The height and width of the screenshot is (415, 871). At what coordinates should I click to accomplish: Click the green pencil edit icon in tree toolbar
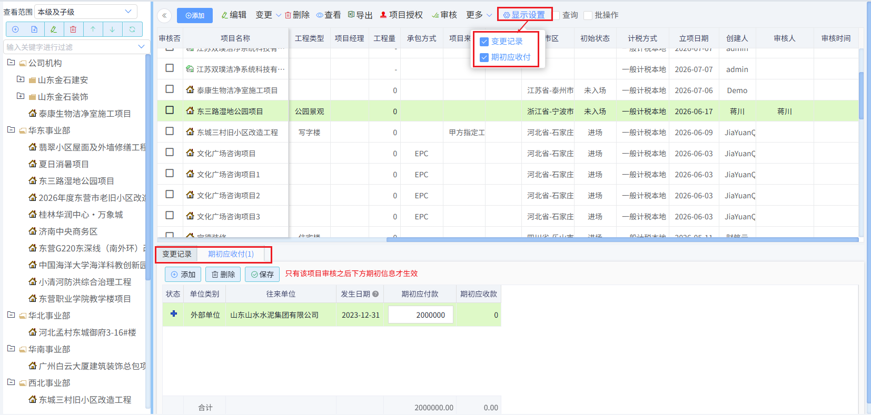click(x=54, y=29)
